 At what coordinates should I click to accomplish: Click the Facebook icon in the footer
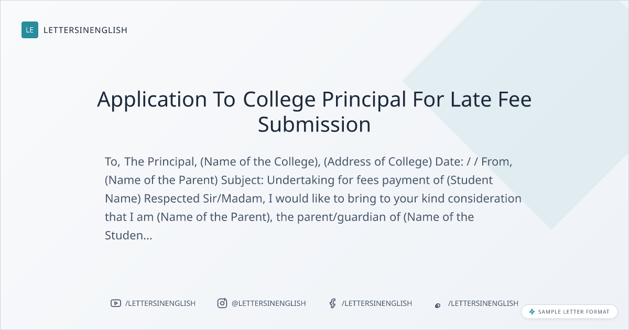click(x=332, y=303)
